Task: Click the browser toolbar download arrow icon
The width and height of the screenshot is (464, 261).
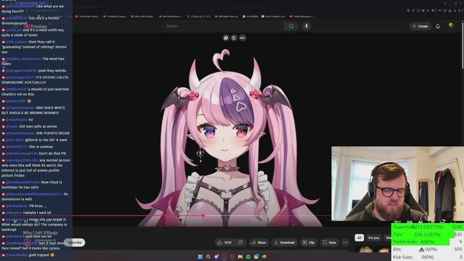Action: (455, 11)
